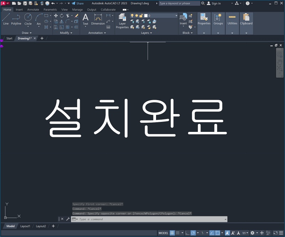This screenshot has width=285, height=237.
Task: Expand the Draw panel
Action: pyautogui.click(x=26, y=33)
